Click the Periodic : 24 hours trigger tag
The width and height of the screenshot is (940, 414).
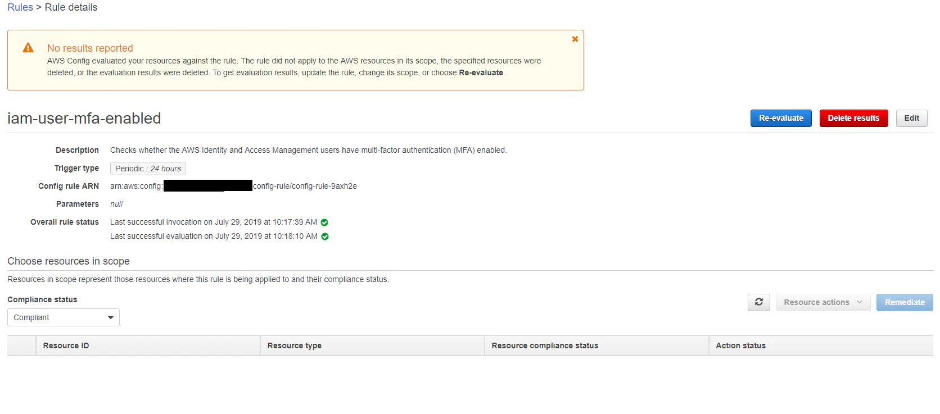tap(148, 169)
